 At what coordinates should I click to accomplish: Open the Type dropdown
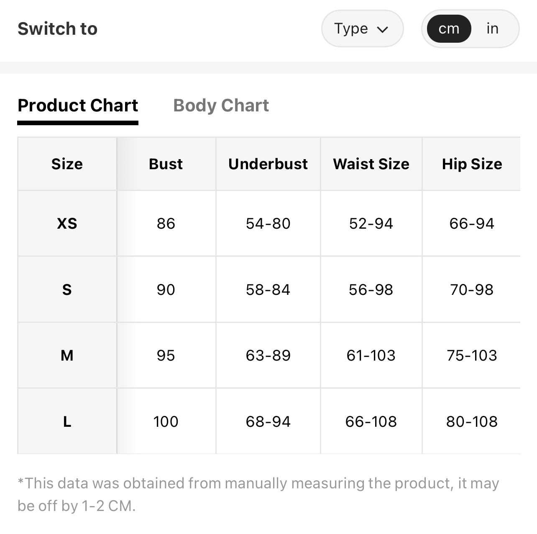pyautogui.click(x=362, y=29)
